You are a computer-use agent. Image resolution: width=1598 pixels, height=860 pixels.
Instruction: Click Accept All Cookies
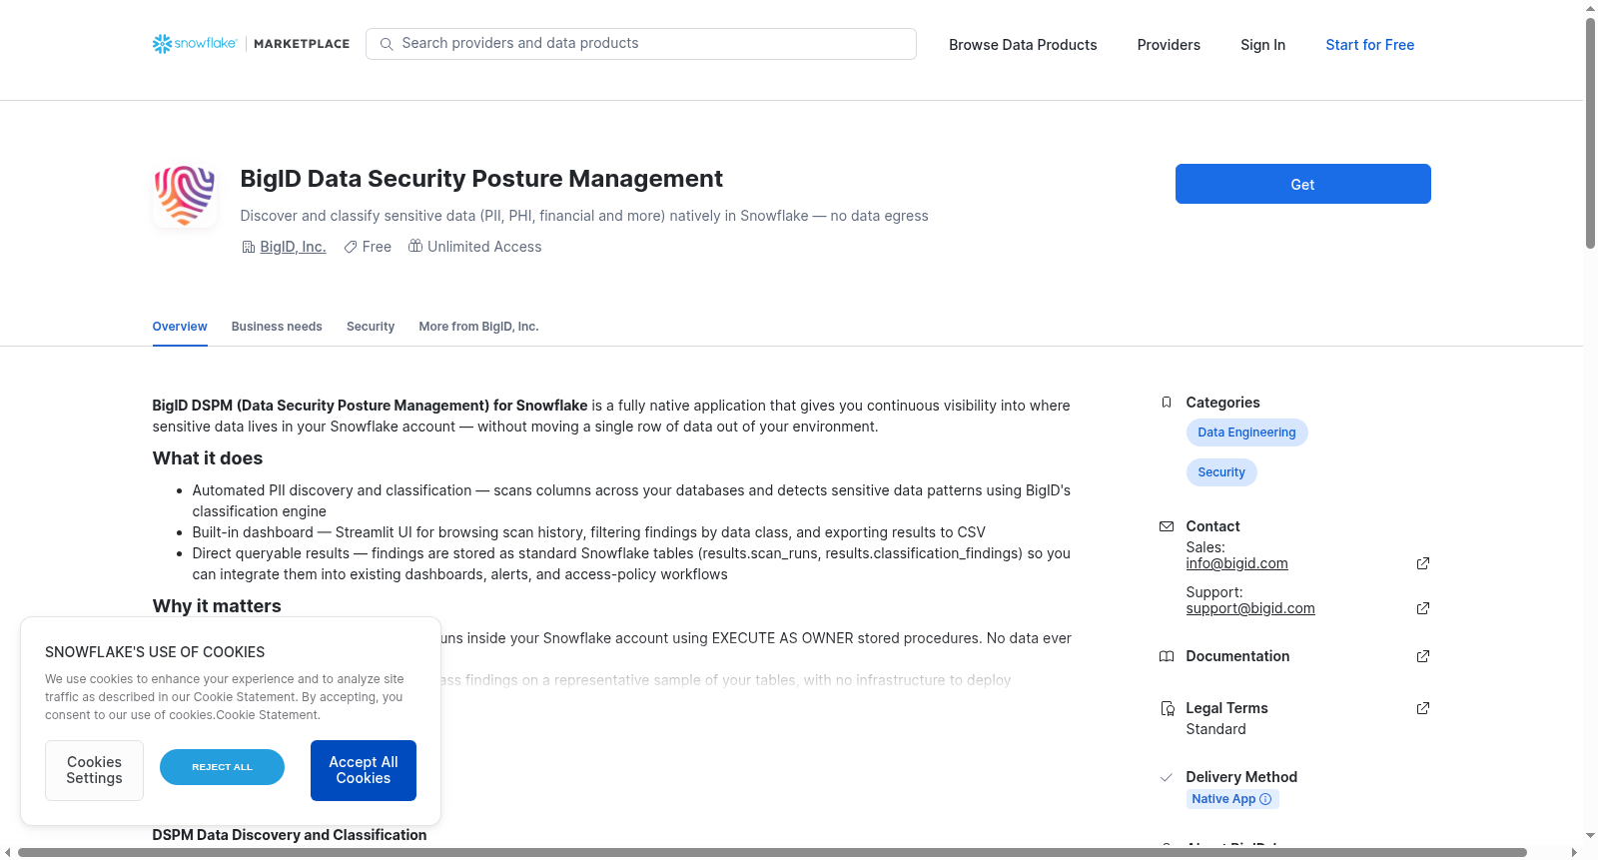(364, 770)
